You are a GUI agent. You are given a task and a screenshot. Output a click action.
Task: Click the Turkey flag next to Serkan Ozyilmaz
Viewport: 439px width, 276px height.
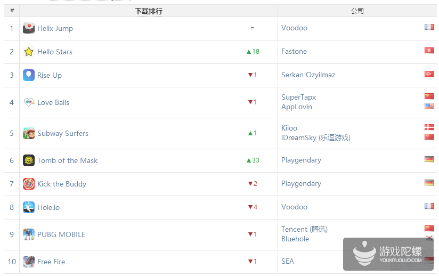tap(429, 74)
